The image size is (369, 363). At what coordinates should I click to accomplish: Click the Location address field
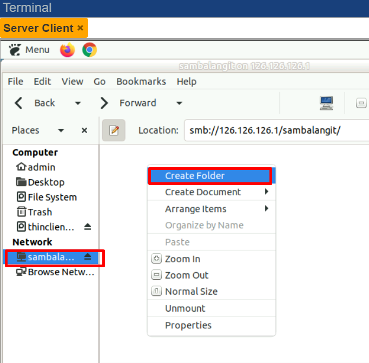276,130
